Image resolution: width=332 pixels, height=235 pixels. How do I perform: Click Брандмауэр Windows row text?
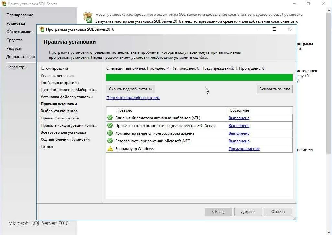point(135,148)
